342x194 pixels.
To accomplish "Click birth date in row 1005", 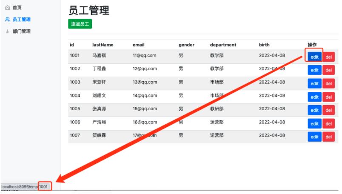I will pyautogui.click(x=272, y=108).
